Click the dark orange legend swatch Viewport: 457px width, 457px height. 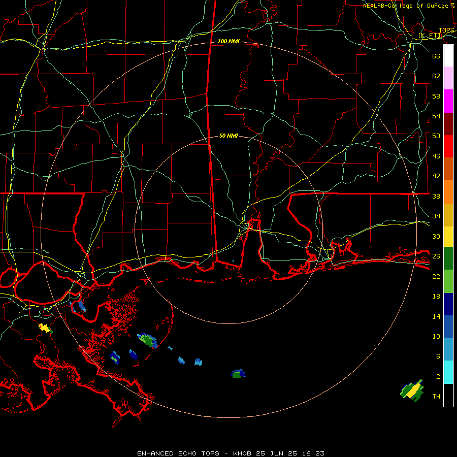tap(448, 169)
